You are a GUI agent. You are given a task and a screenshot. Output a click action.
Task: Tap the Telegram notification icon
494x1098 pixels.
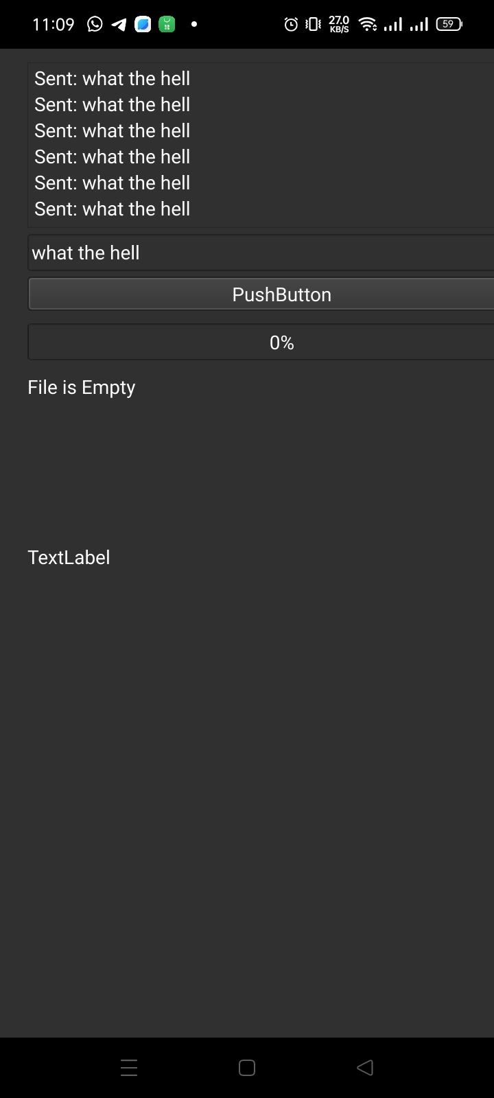pyautogui.click(x=119, y=25)
